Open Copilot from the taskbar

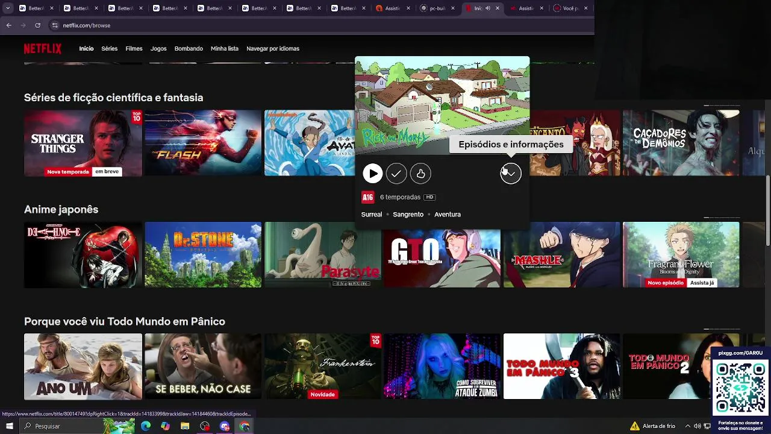pos(165,426)
